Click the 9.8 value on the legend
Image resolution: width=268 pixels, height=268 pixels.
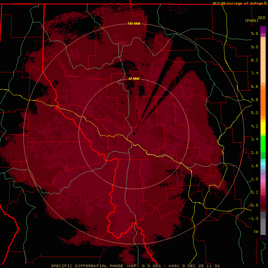coord(255,33)
